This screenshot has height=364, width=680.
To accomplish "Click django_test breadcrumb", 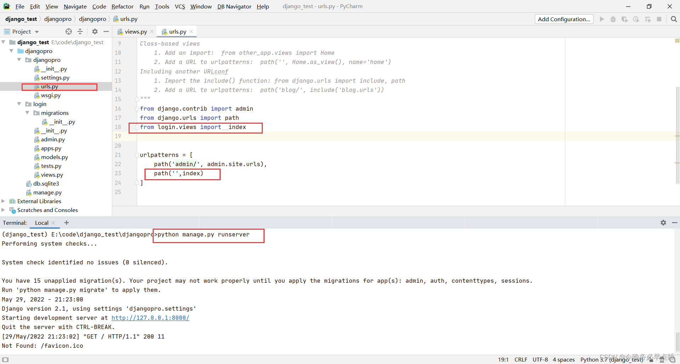I will (21, 19).
